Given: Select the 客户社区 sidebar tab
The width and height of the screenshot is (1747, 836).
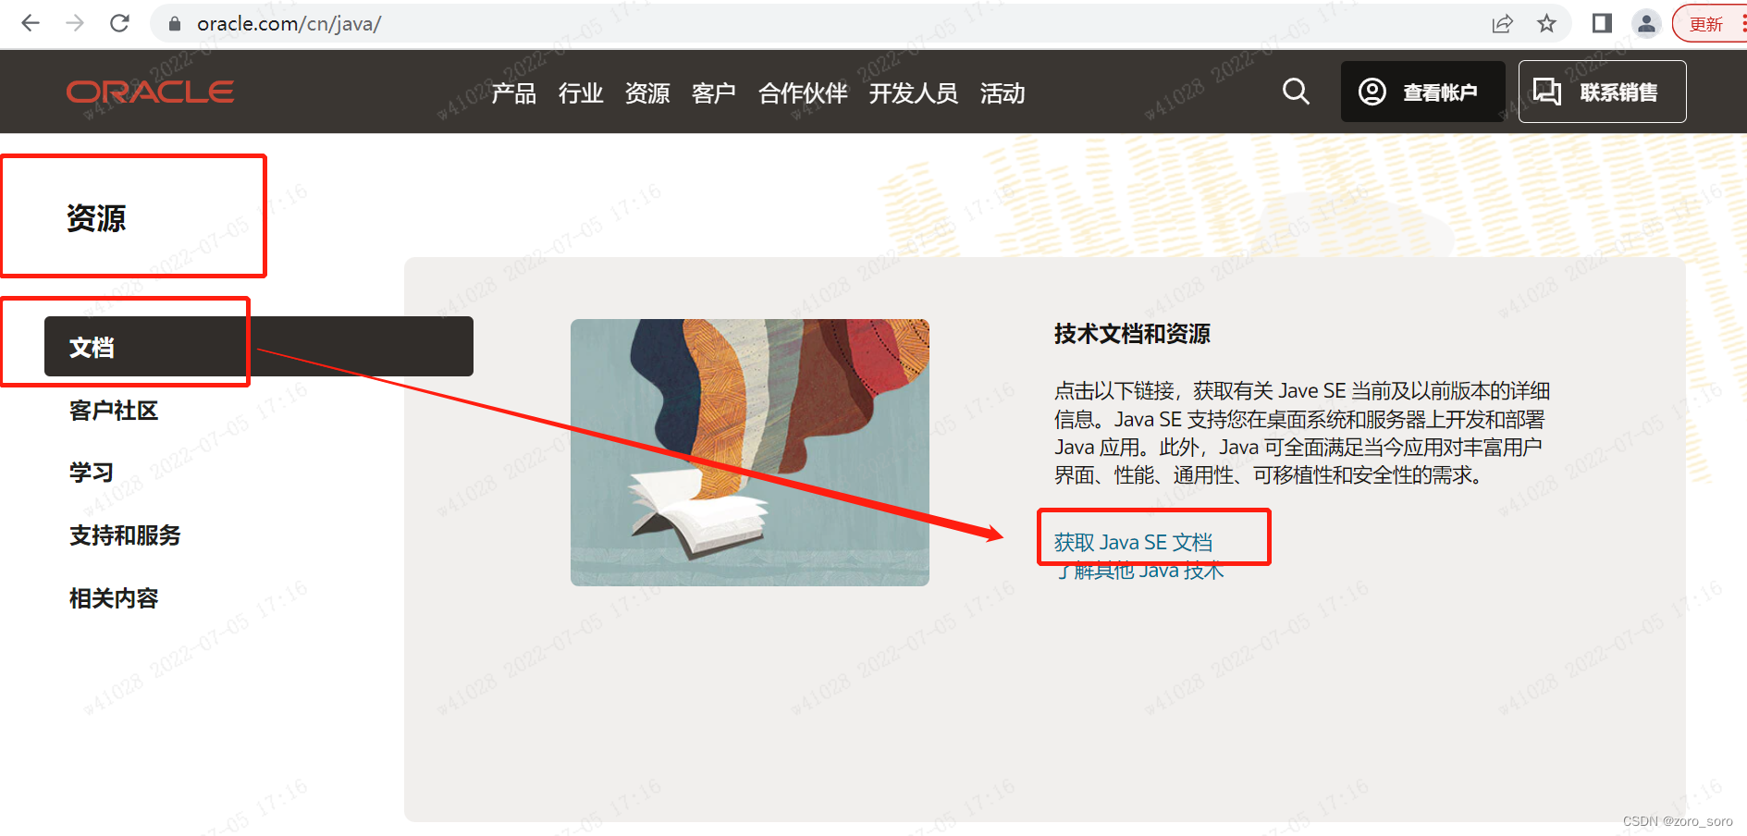Looking at the screenshot, I should 114,411.
